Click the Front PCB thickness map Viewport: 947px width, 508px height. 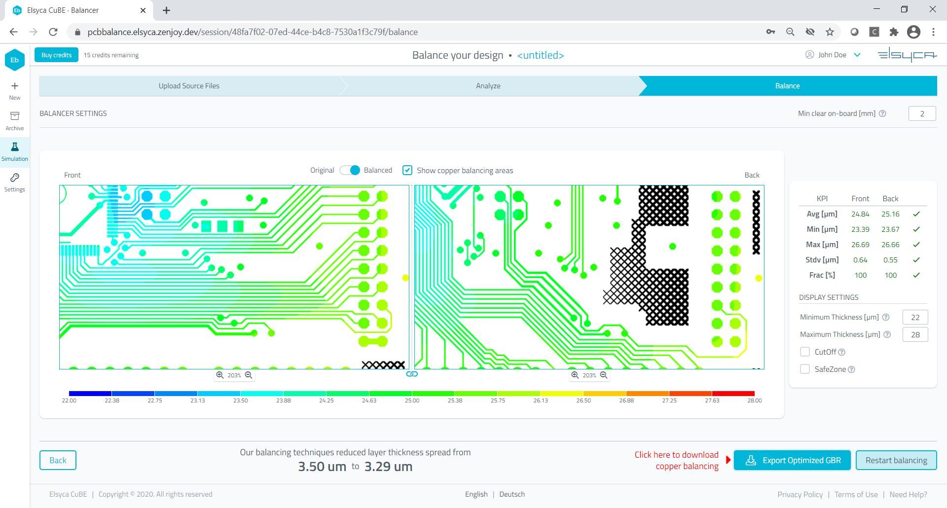[x=234, y=277]
